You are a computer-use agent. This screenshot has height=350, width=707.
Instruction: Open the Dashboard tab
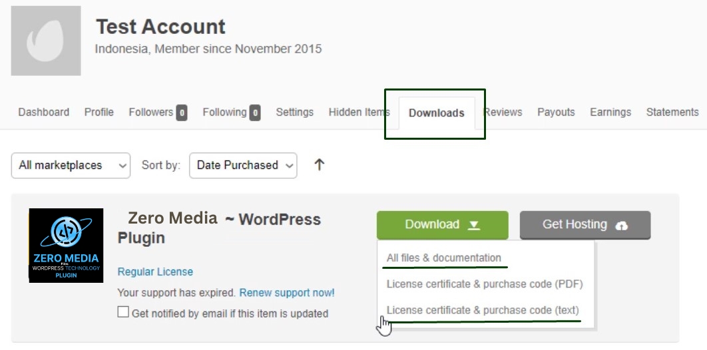click(44, 112)
